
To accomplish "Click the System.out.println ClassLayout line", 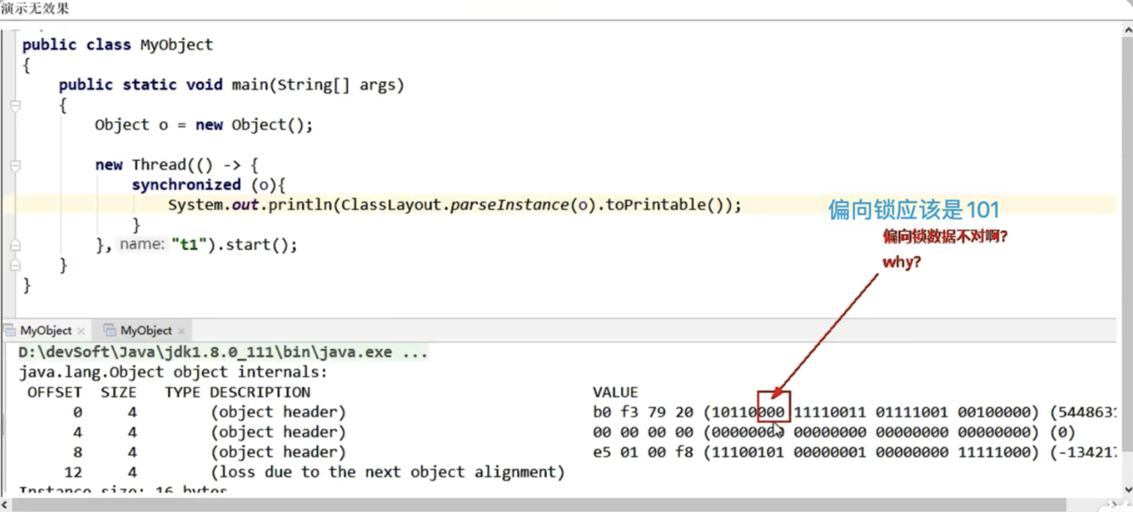I will click(x=454, y=205).
